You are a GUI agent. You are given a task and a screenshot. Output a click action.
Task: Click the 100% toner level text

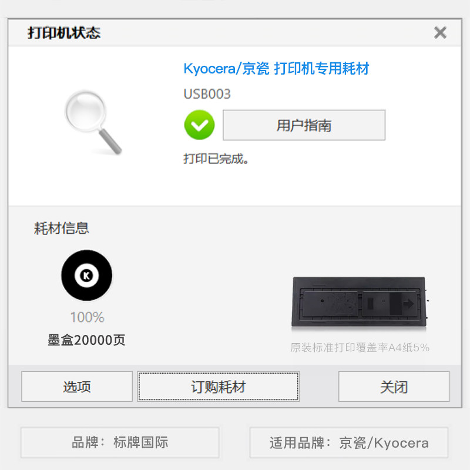[x=87, y=317]
